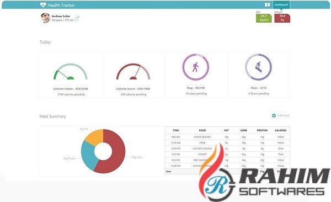331x202 pixels.
Task: Click the blue Protein donut segment
Action: (88, 155)
